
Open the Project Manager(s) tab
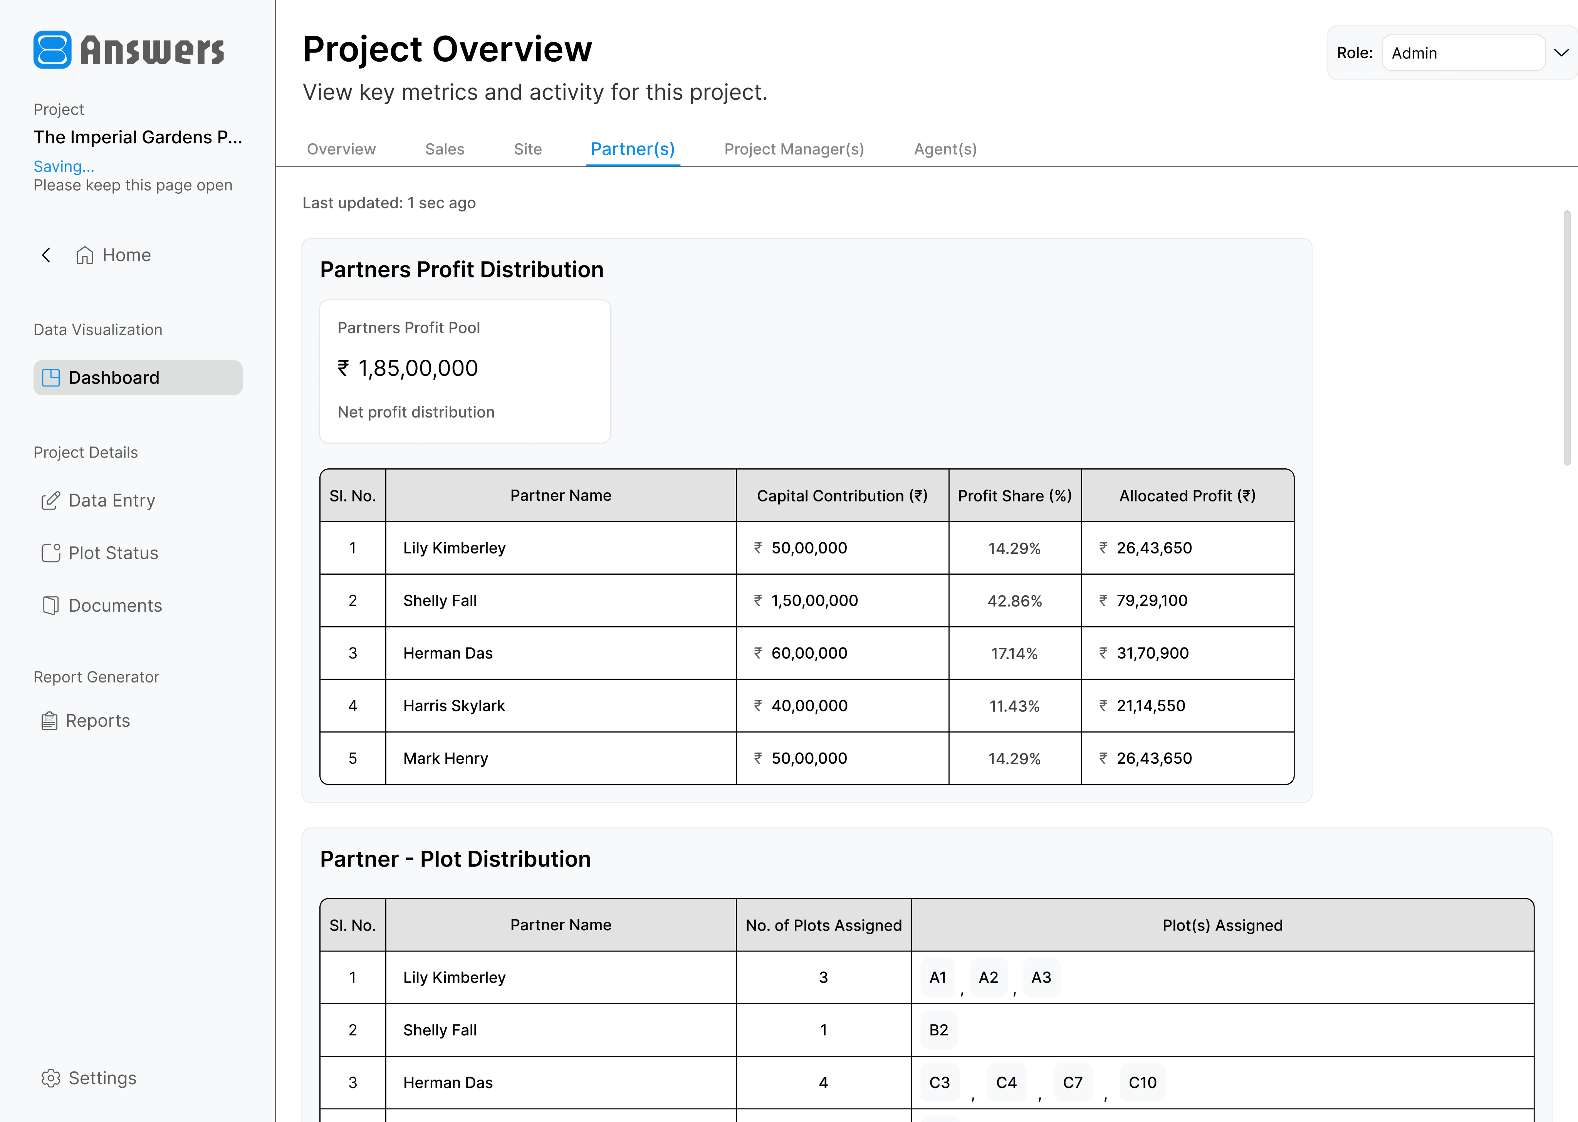(794, 149)
